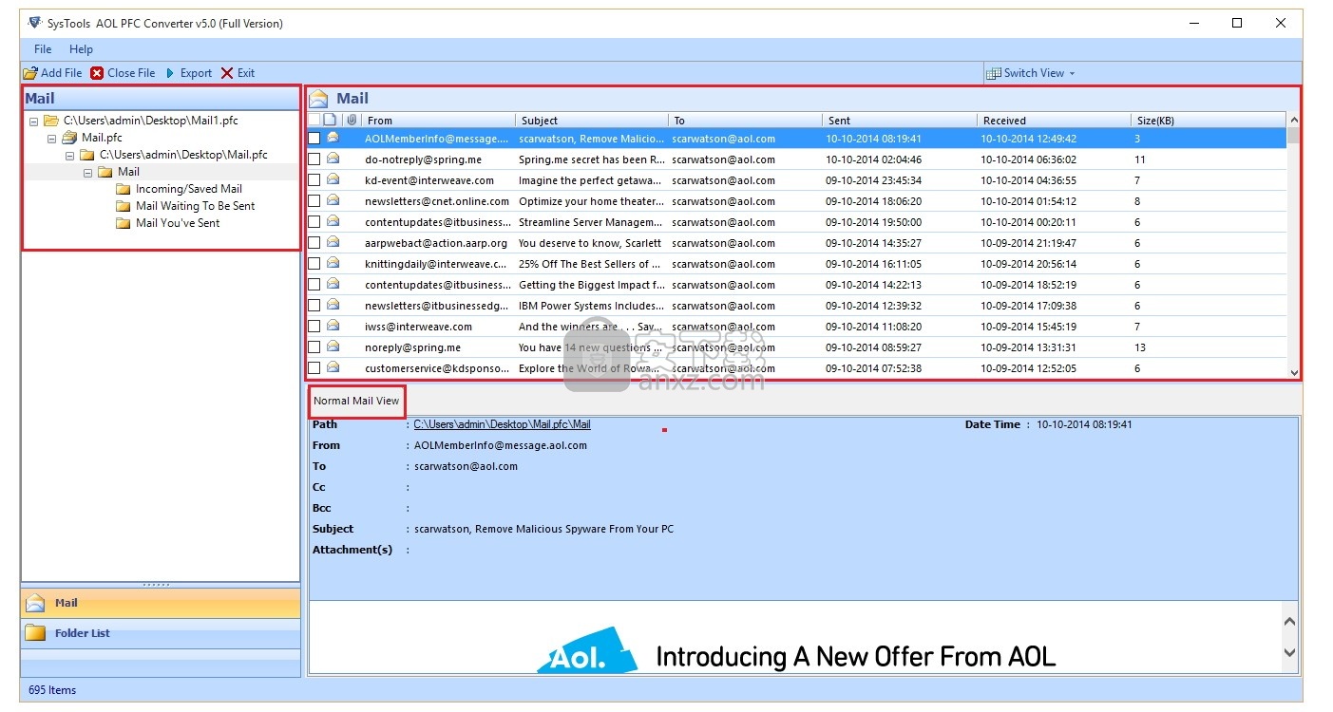Click the envelope icon of AOLMemberInfo row
This screenshot has height=712, width=1333.
[333, 138]
